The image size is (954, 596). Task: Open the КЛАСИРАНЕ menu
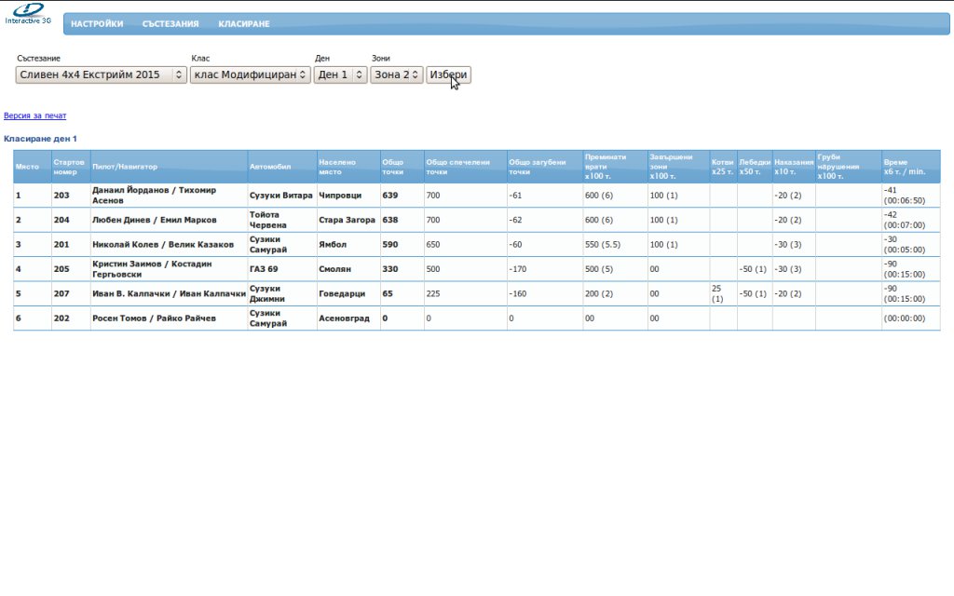pos(244,24)
